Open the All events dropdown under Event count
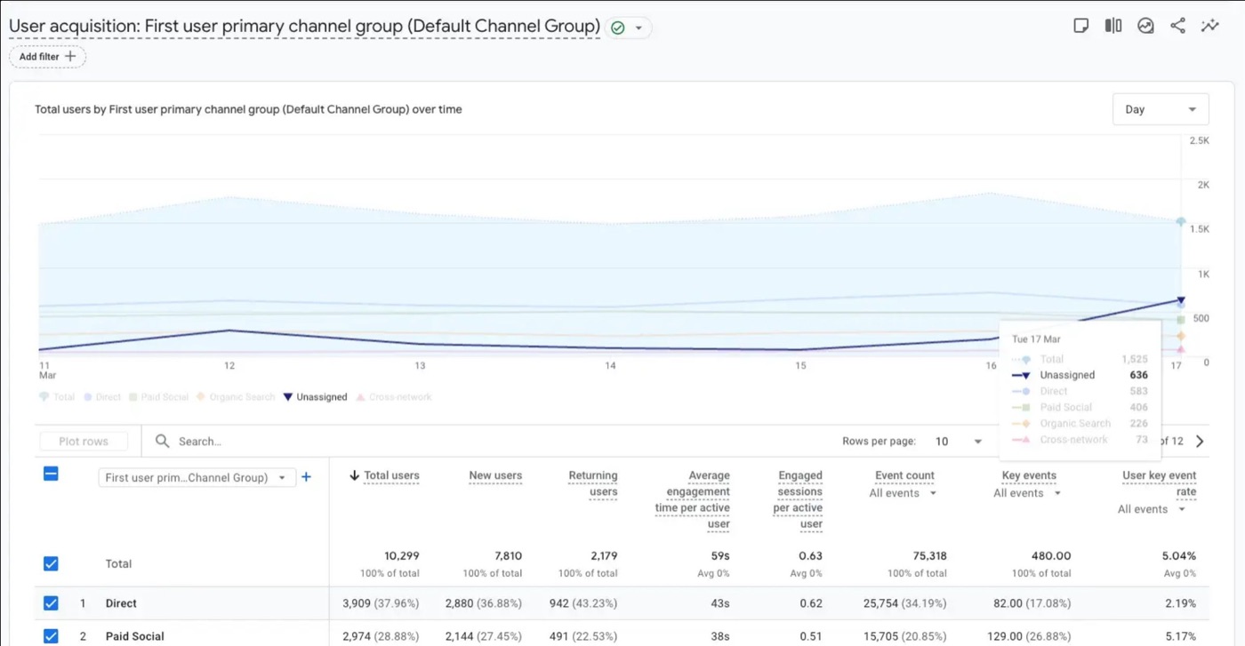Image resolution: width=1245 pixels, height=646 pixels. pos(904,493)
